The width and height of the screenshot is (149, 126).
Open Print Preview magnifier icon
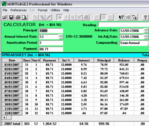(x=25, y=17)
